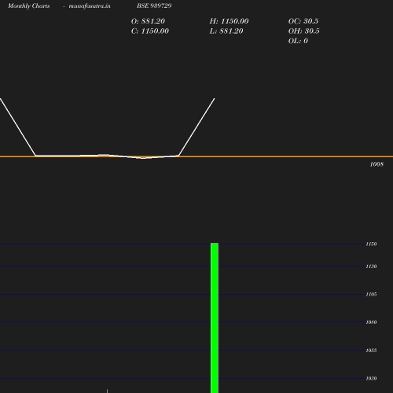Click the 1130 price axis label

pyautogui.click(x=371, y=266)
